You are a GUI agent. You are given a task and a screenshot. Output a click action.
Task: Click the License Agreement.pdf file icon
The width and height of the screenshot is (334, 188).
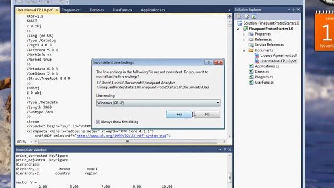(x=257, y=55)
